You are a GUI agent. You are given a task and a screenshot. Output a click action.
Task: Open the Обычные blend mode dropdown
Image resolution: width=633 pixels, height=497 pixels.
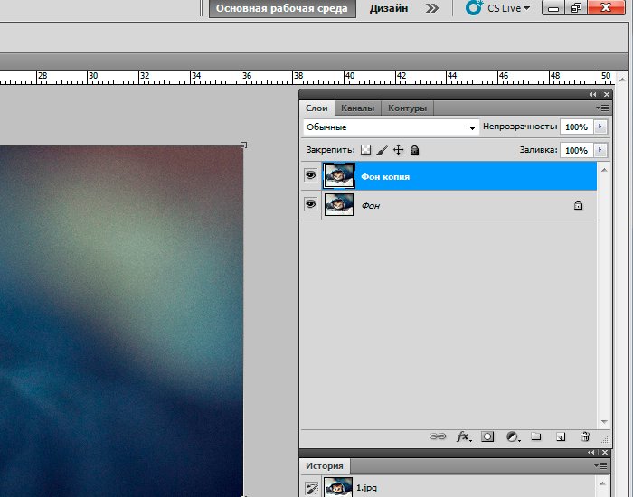[x=391, y=127]
